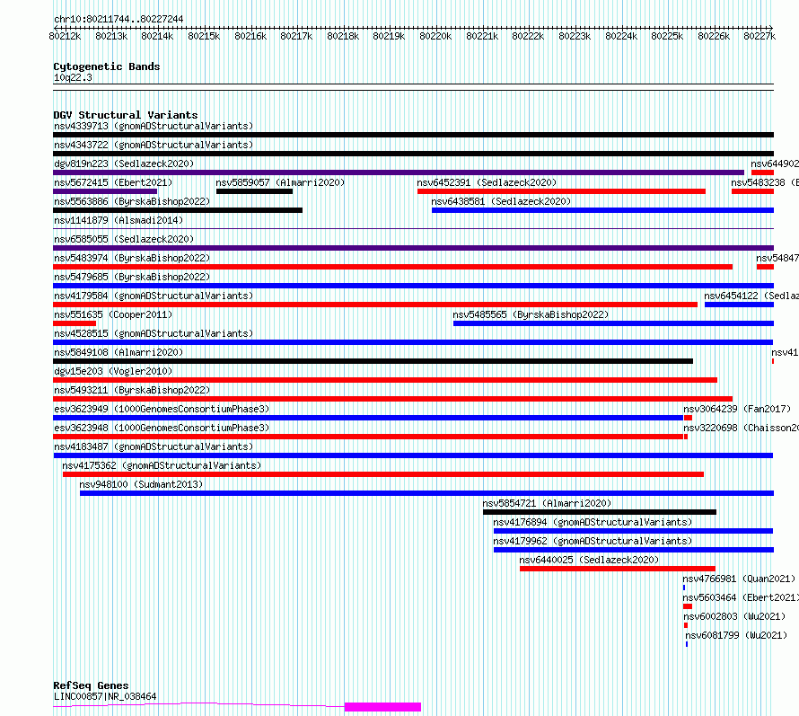The image size is (799, 716).
Task: Click nsv6002803 (Wu2021) label
Action: pyautogui.click(x=734, y=616)
